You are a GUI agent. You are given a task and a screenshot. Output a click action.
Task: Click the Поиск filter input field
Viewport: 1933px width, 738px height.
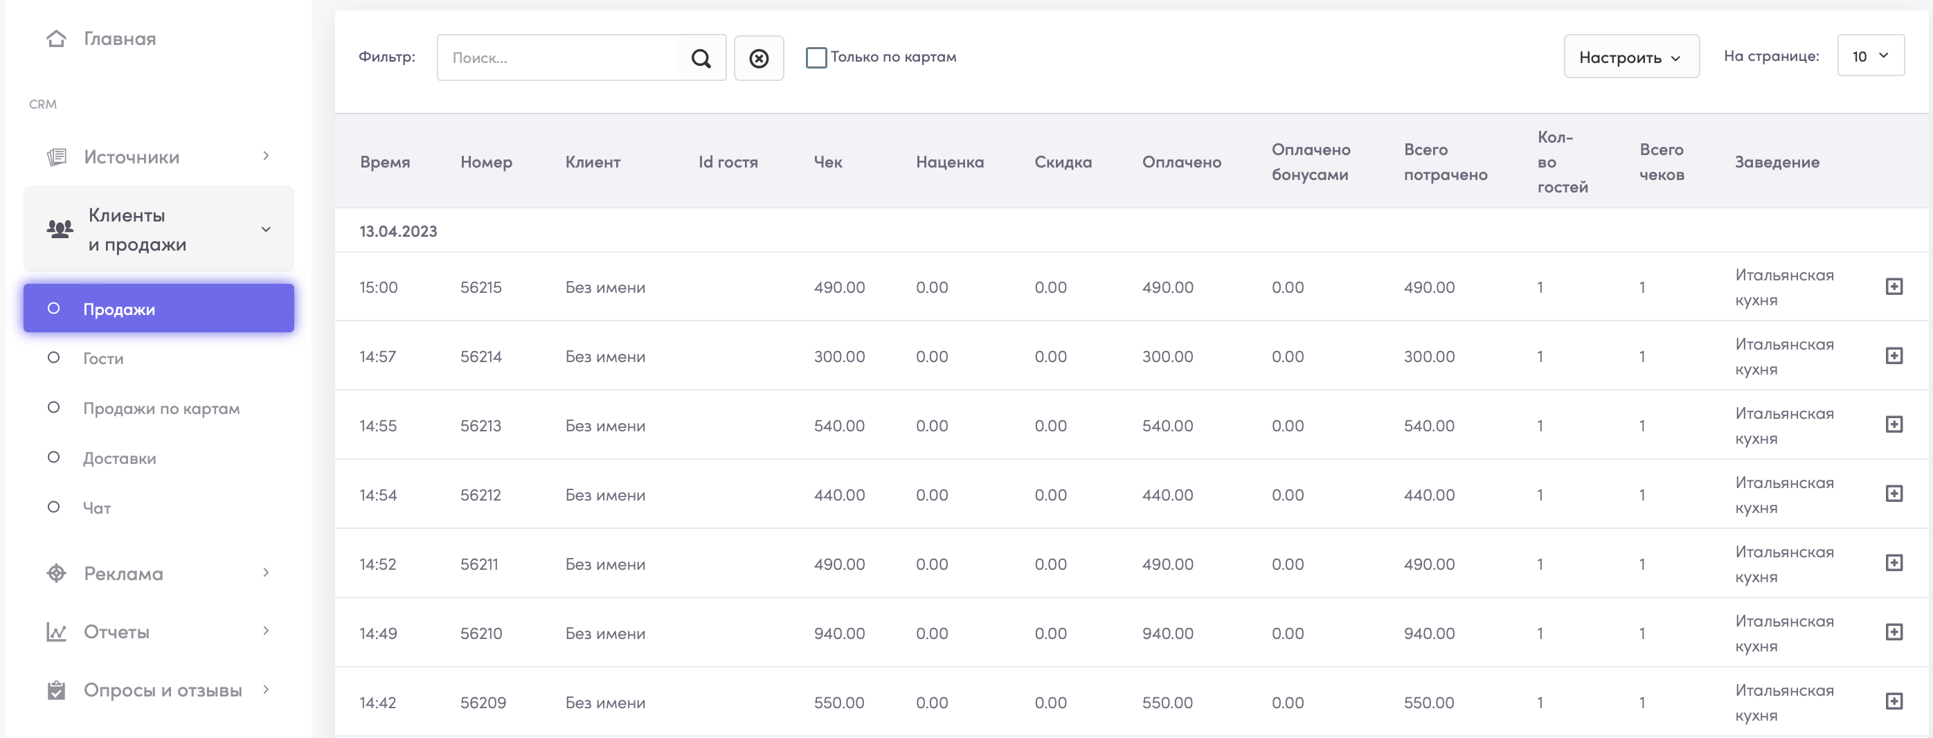click(x=557, y=57)
